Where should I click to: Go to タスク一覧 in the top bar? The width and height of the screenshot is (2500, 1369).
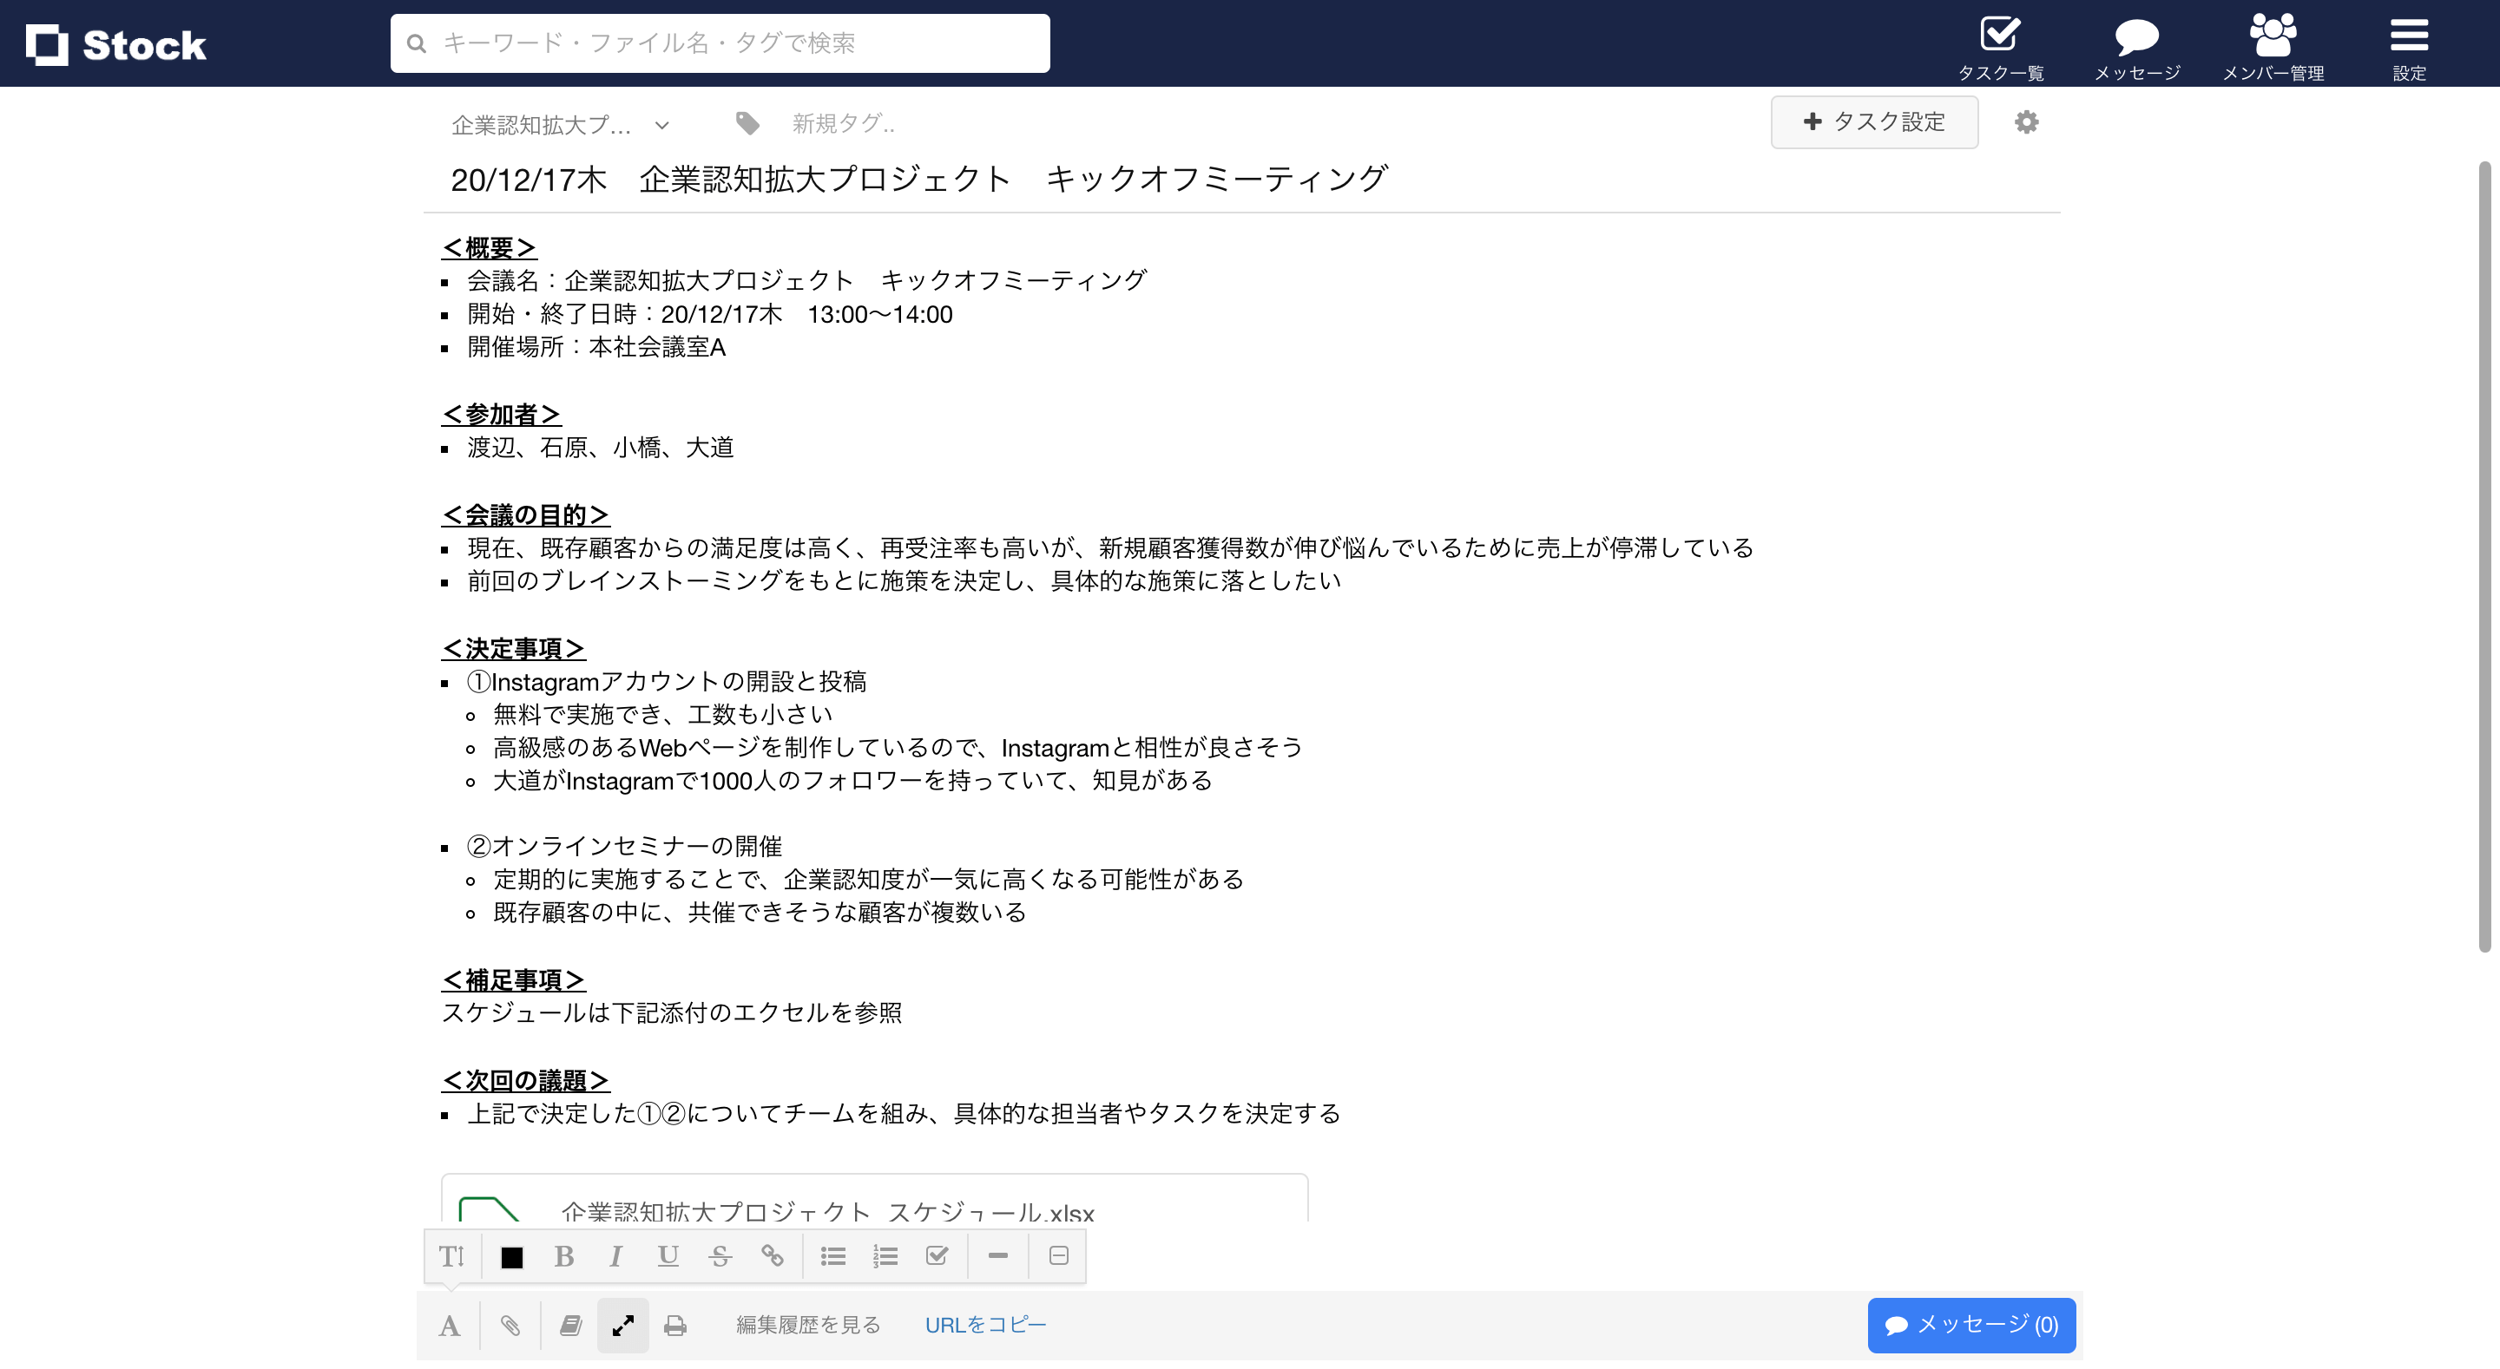1999,43
